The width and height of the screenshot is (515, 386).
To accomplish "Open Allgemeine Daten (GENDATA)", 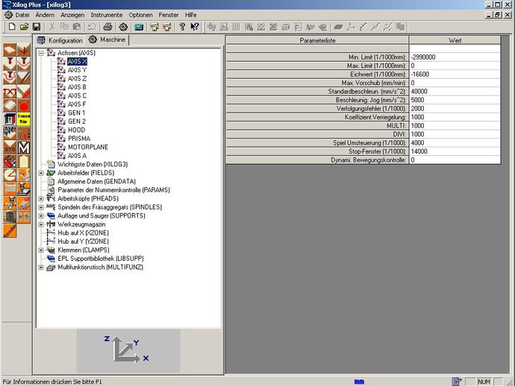I will 96,181.
